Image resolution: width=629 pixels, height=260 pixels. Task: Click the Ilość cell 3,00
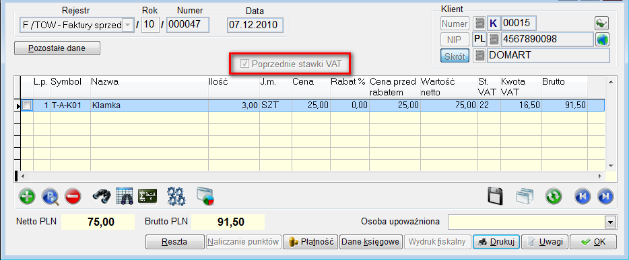point(234,105)
